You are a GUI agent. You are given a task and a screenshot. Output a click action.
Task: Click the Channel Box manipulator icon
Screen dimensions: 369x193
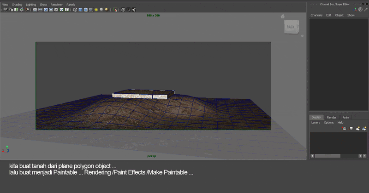355,9
